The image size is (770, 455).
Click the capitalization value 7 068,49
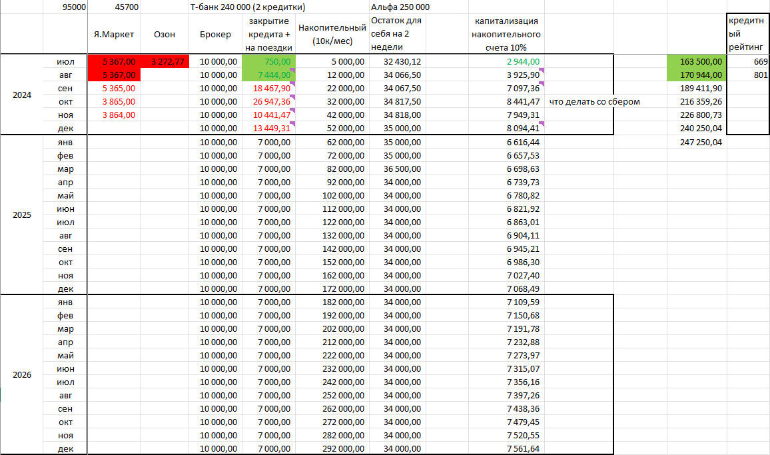click(x=506, y=289)
